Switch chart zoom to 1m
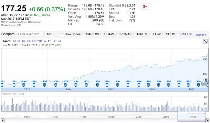The width and height of the screenshot is (210, 123). 24,41
